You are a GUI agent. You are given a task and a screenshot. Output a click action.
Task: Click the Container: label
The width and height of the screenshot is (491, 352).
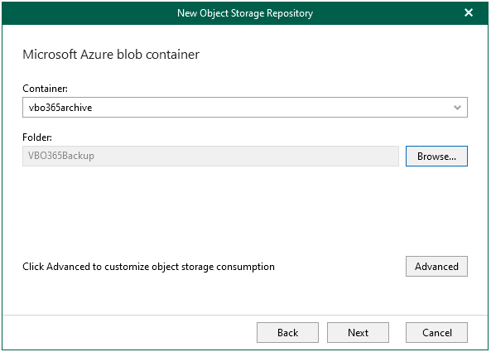45,89
